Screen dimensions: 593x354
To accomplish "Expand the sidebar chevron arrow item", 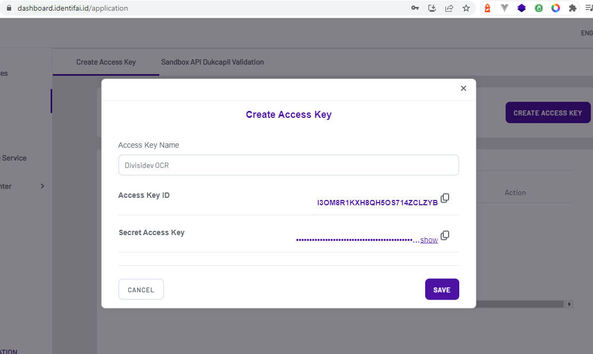I will click(43, 186).
